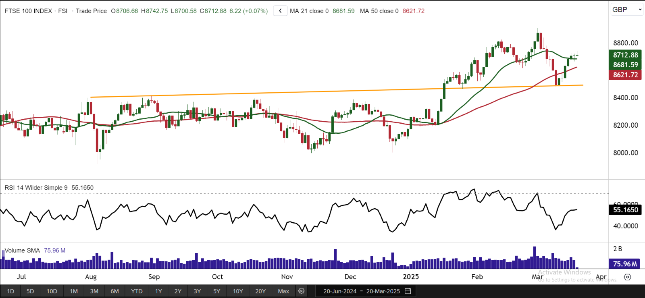Click the MA 50 value 8621.72 in legend
The width and height of the screenshot is (645, 298).
click(x=414, y=11)
